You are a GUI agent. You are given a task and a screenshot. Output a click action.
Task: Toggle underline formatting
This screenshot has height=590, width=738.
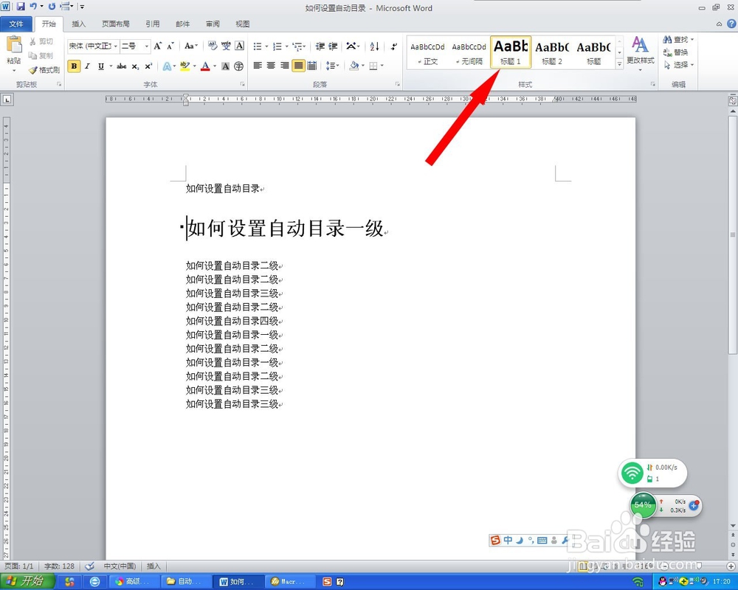click(100, 66)
